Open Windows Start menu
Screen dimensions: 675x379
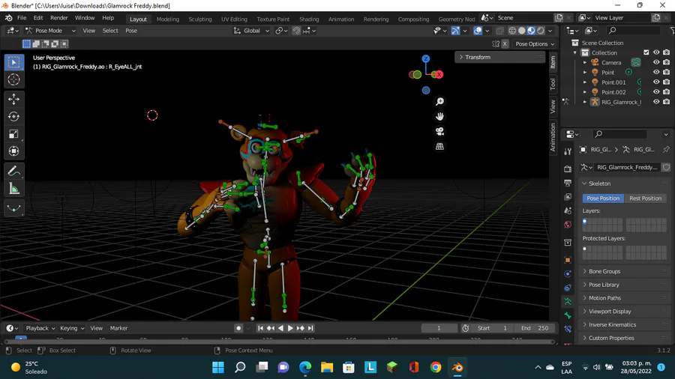pyautogui.click(x=218, y=368)
